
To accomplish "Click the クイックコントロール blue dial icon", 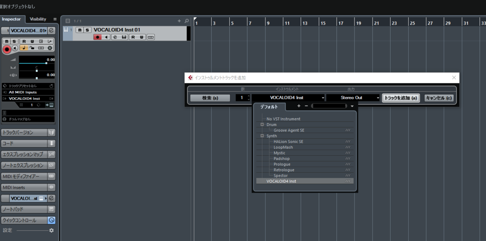I will pyautogui.click(x=51, y=220).
